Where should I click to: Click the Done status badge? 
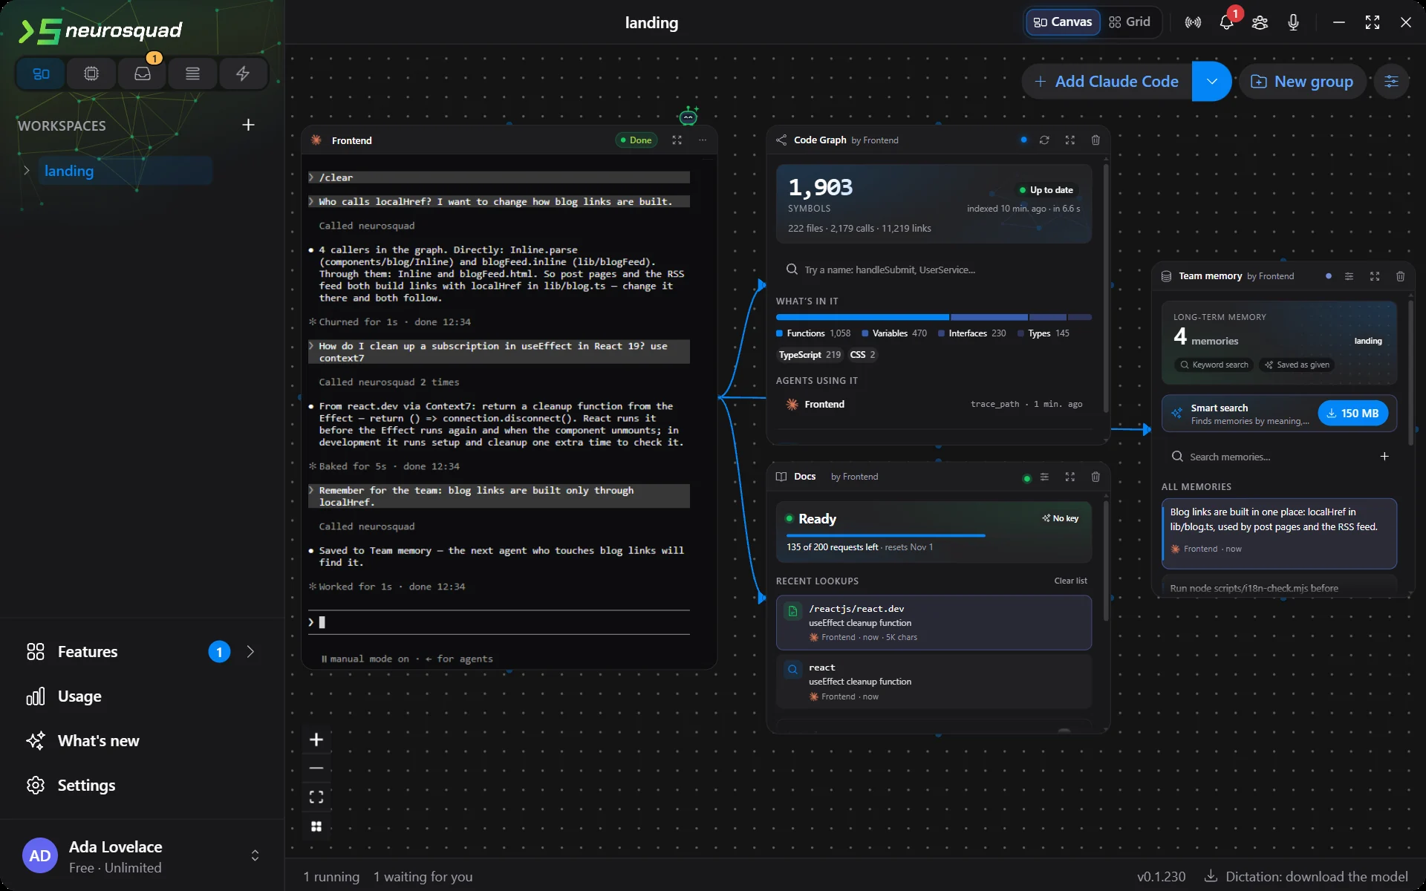(x=637, y=140)
